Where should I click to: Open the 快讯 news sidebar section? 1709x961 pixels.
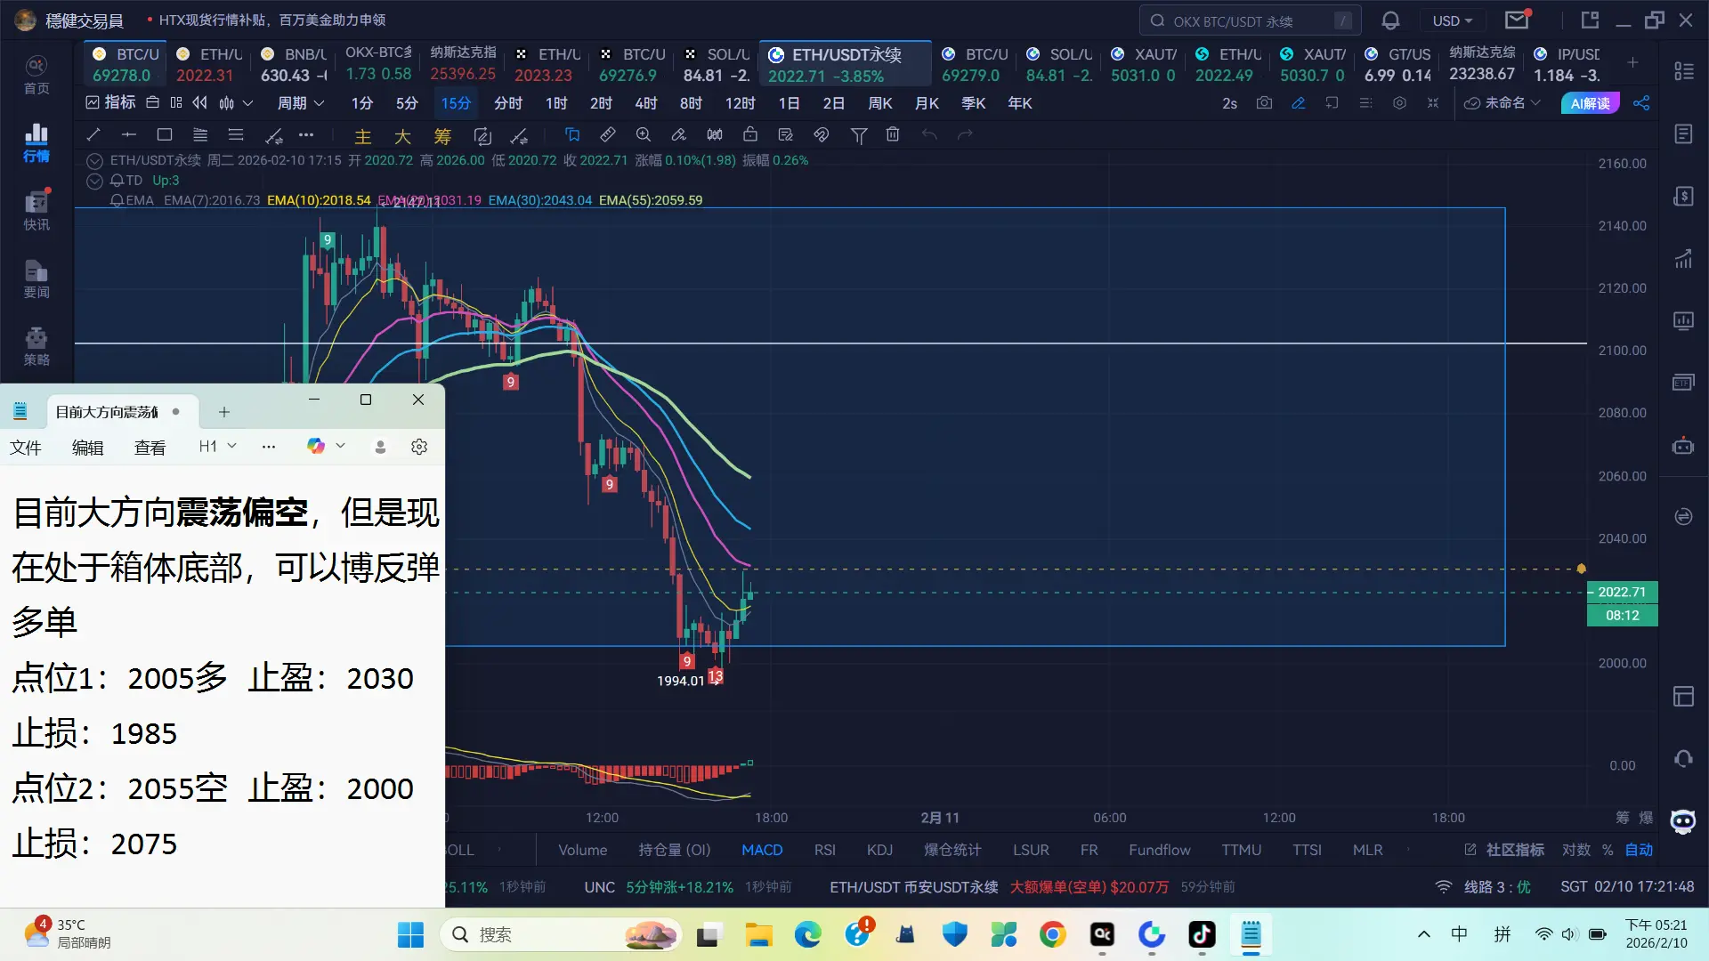(x=36, y=210)
